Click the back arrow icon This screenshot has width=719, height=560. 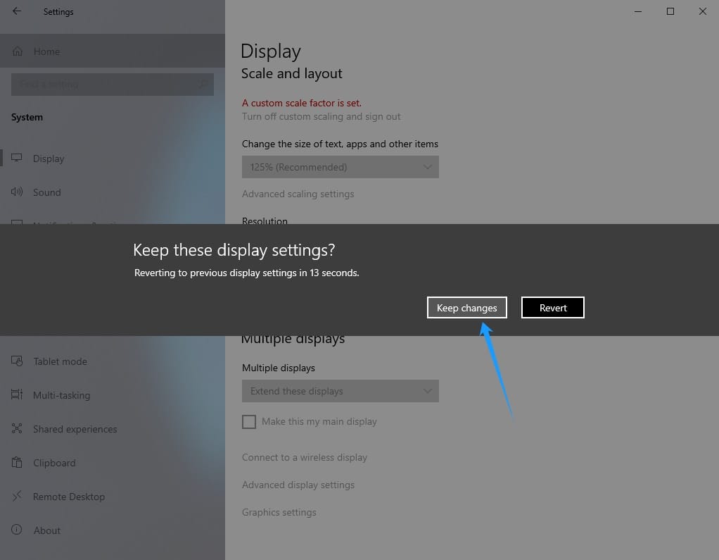click(x=17, y=11)
